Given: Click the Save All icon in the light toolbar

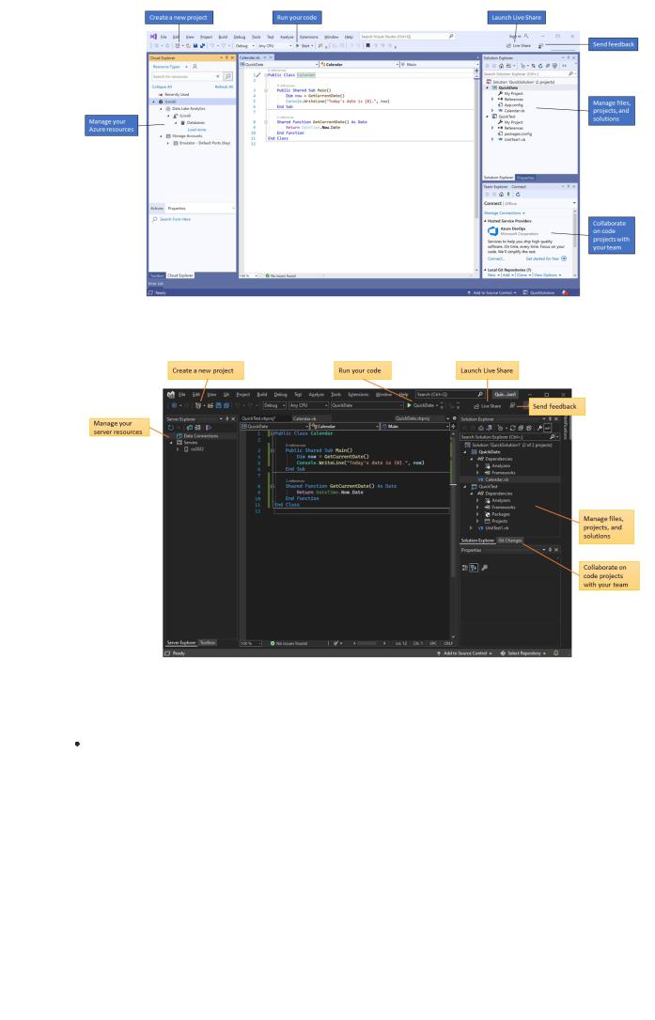Looking at the screenshot, I should pos(202,45).
